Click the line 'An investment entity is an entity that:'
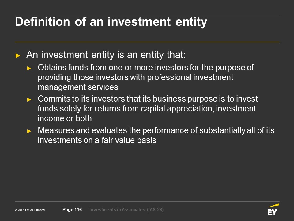 106,55
